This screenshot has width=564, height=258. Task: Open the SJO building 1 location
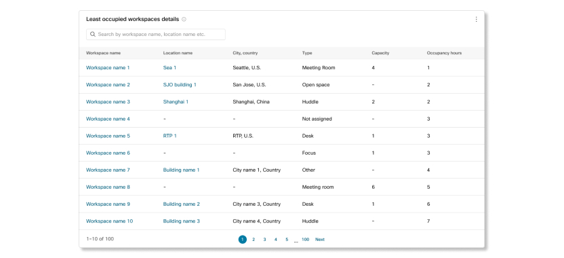tap(180, 85)
